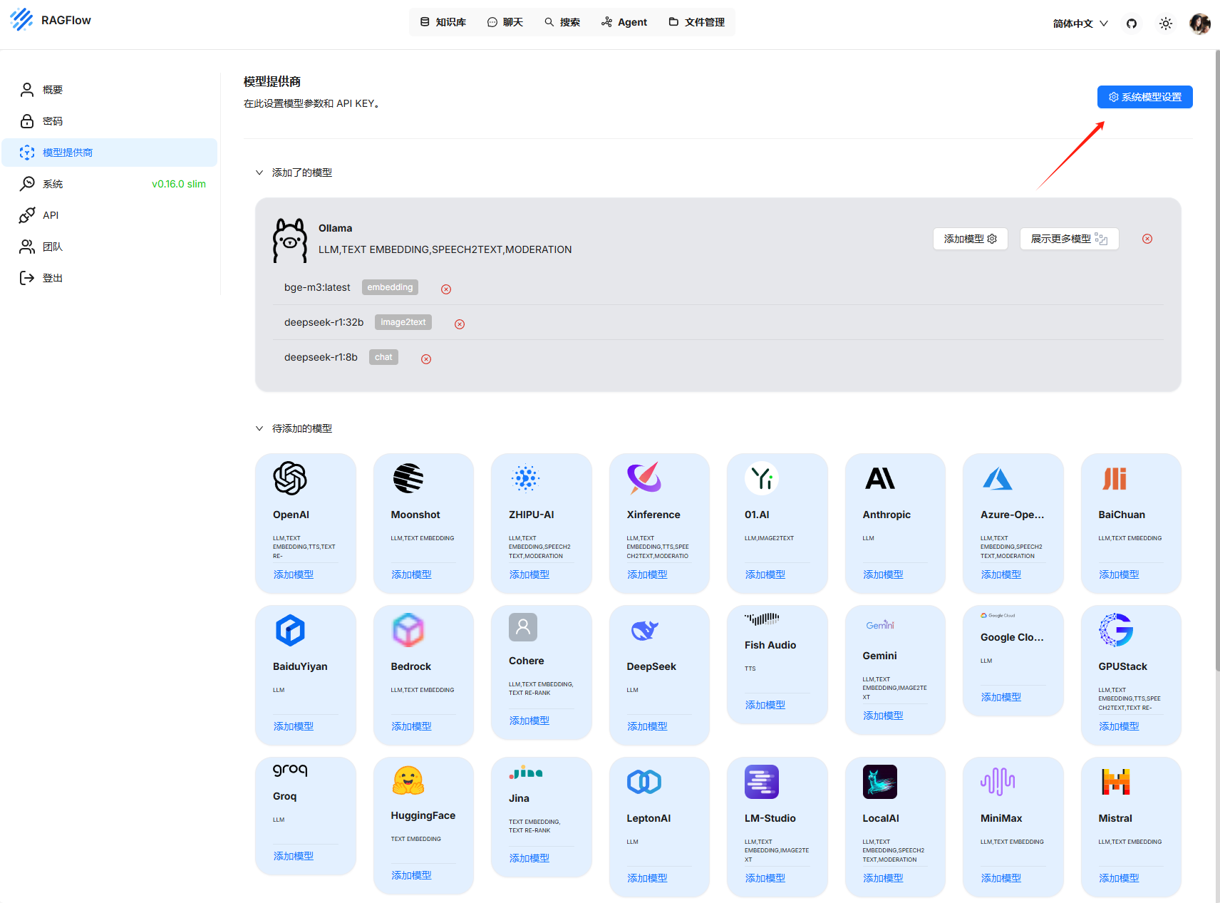Click the Bedrock logo icon
Screen dimensions: 1220x903
tap(408, 630)
